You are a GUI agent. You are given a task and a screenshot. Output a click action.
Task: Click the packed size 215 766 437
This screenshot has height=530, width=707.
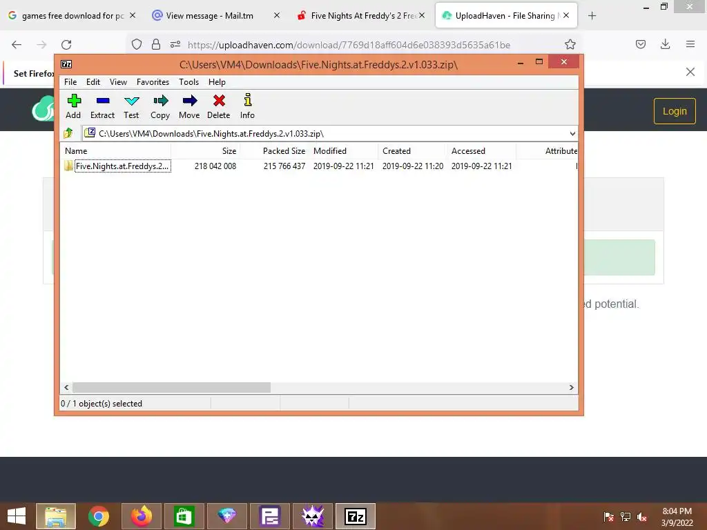click(x=284, y=166)
